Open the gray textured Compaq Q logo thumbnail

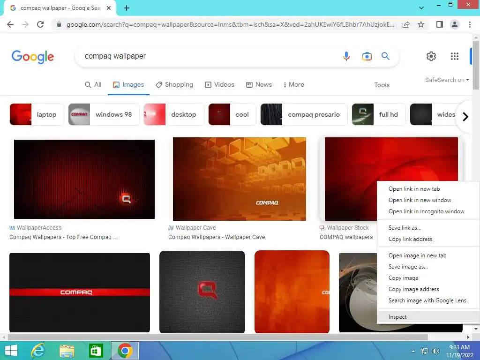[x=202, y=292]
